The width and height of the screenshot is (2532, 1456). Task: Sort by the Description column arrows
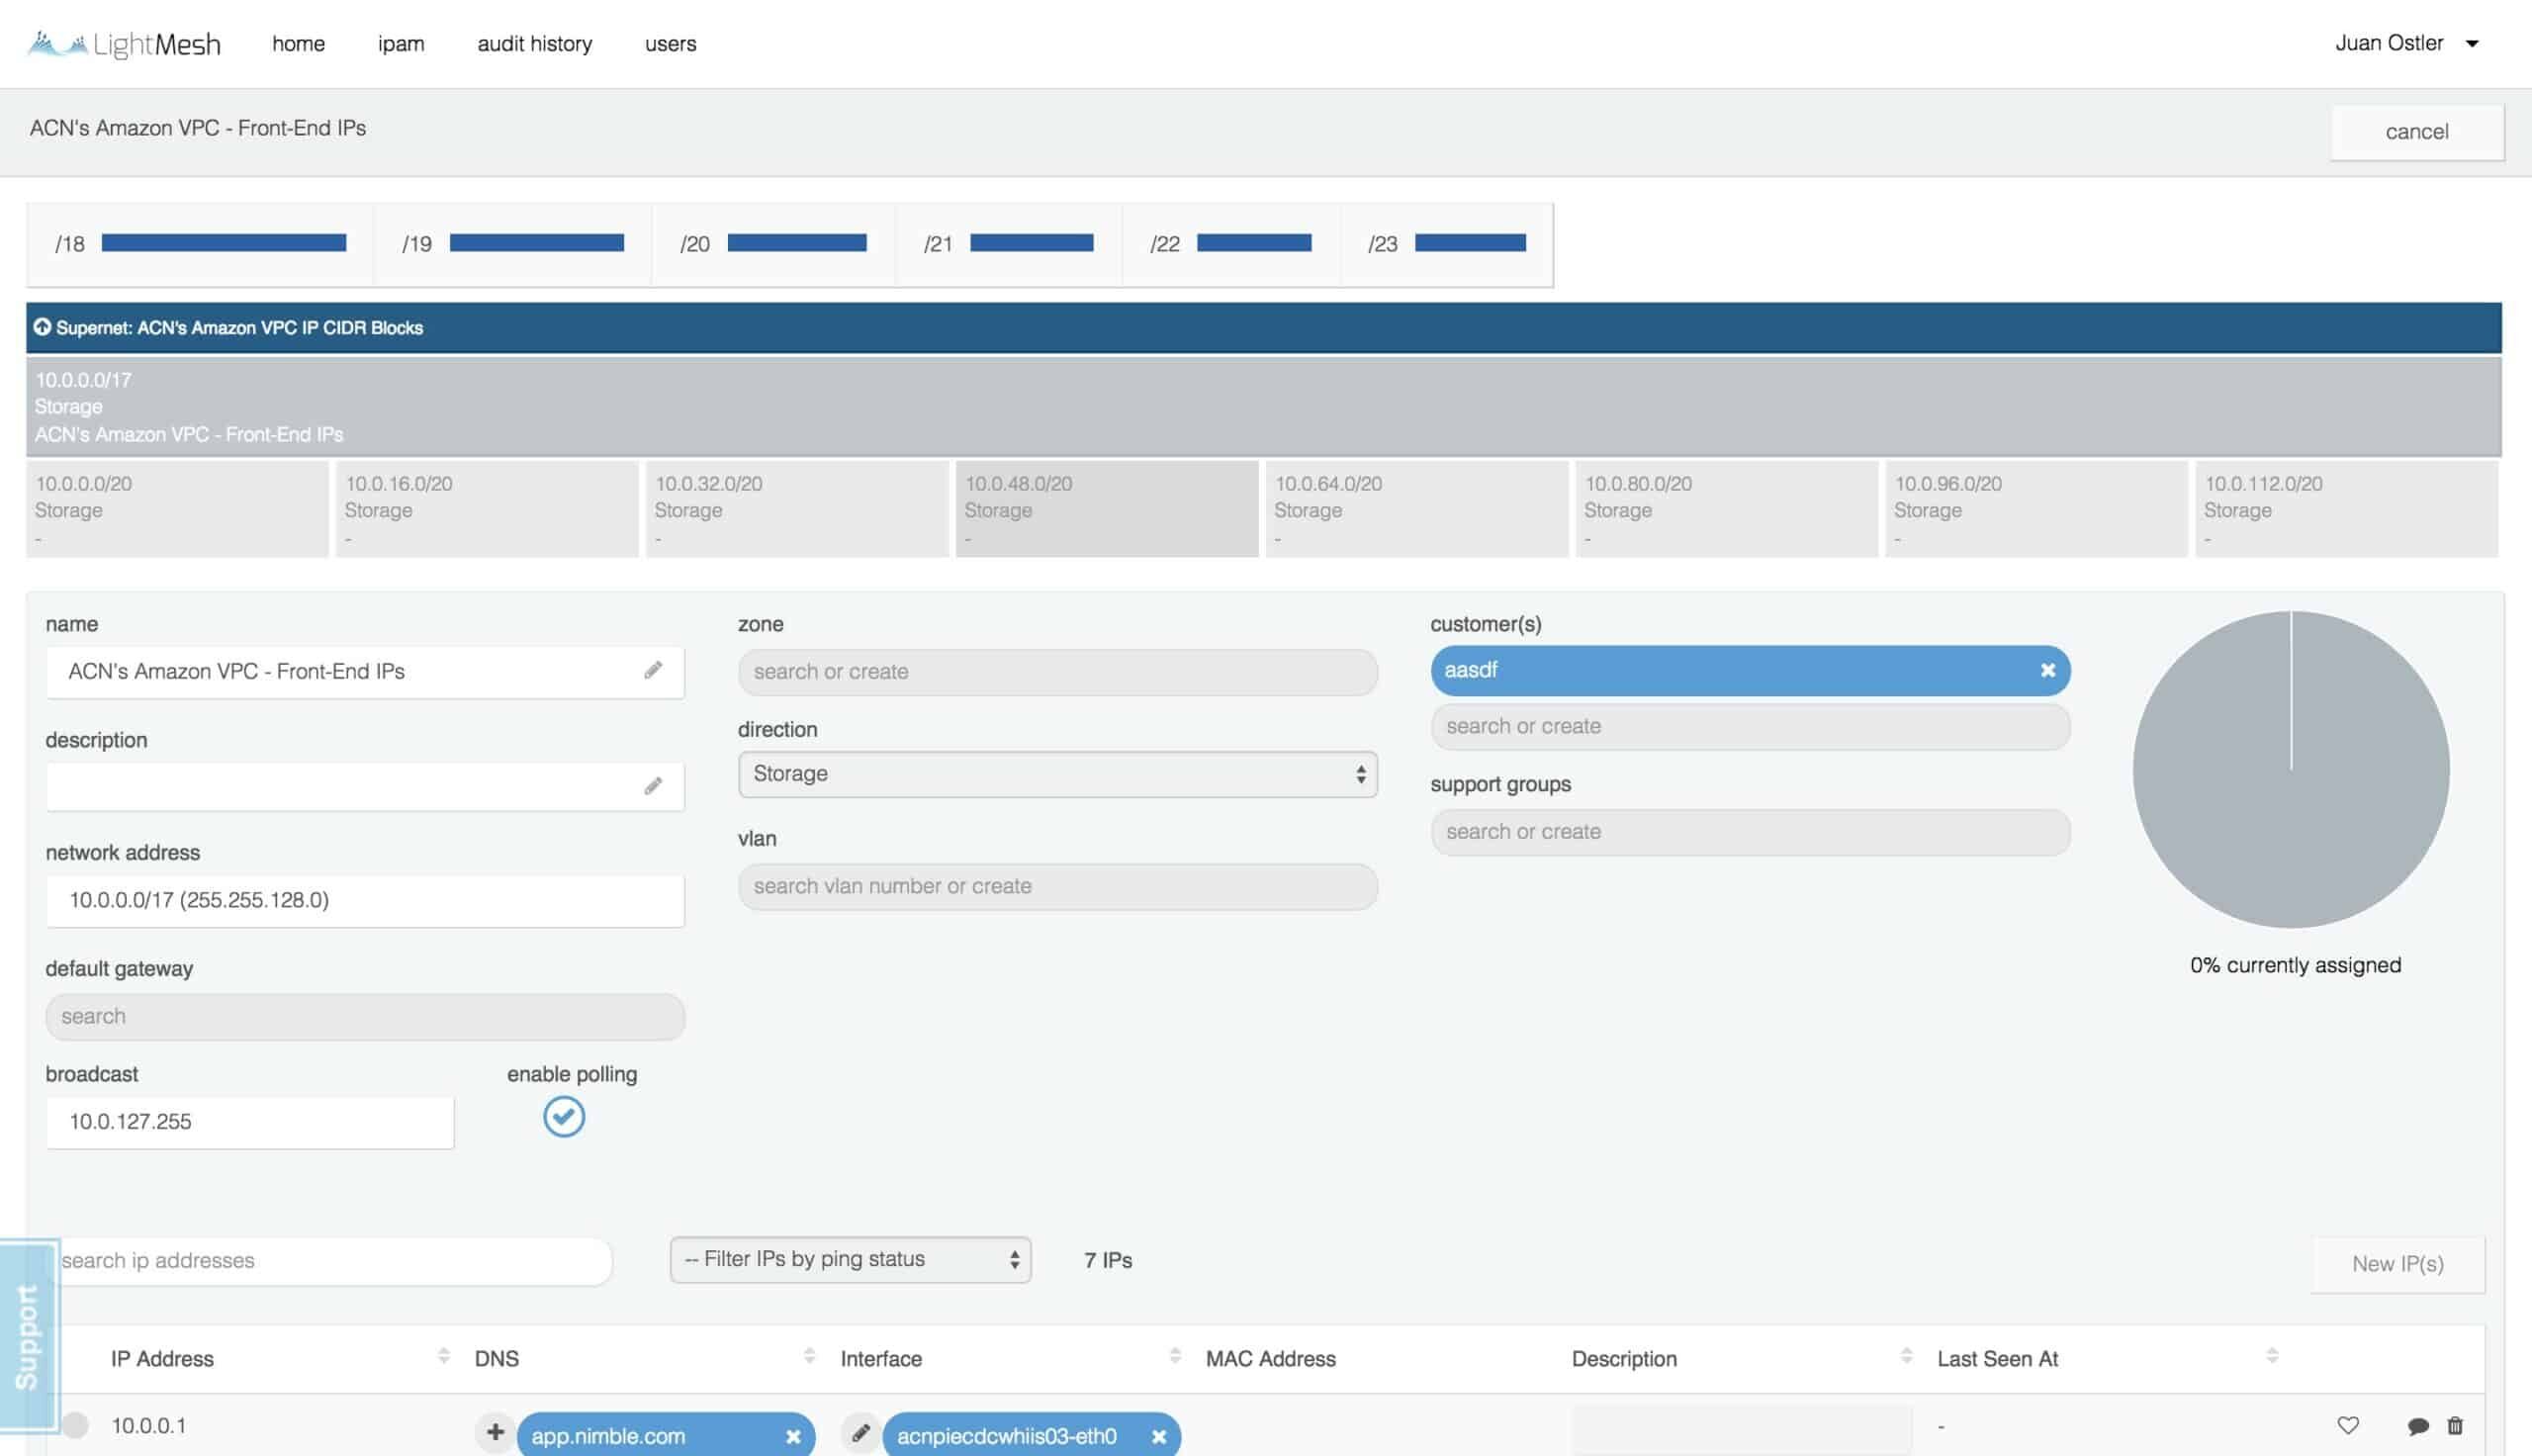[x=1906, y=1356]
